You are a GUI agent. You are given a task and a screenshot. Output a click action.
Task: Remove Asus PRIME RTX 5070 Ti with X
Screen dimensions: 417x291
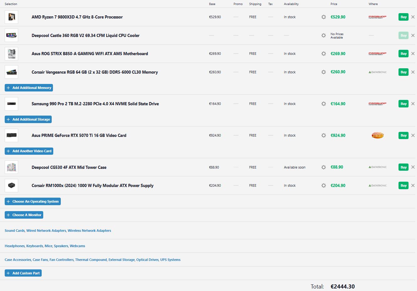(413, 135)
